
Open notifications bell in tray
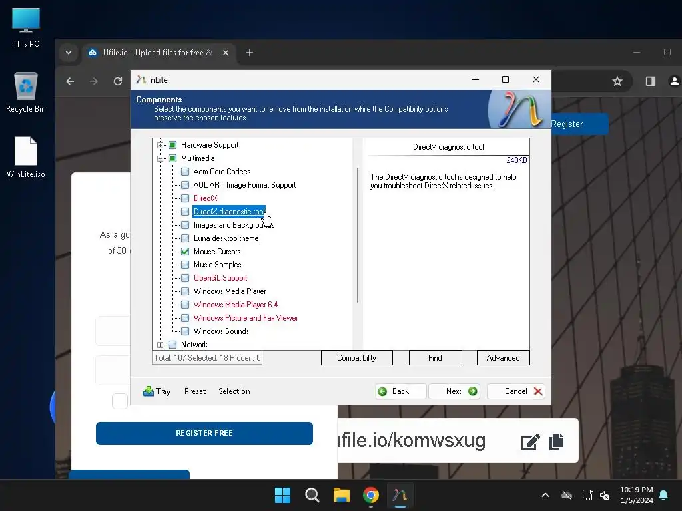tap(664, 495)
